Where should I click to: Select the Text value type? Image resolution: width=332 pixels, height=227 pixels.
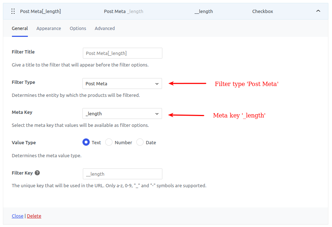tap(86, 142)
